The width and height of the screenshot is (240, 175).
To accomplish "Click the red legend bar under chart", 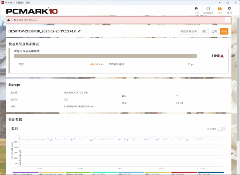I will coord(184,172).
